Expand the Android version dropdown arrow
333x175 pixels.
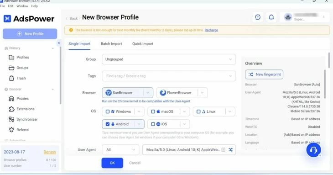click(139, 124)
